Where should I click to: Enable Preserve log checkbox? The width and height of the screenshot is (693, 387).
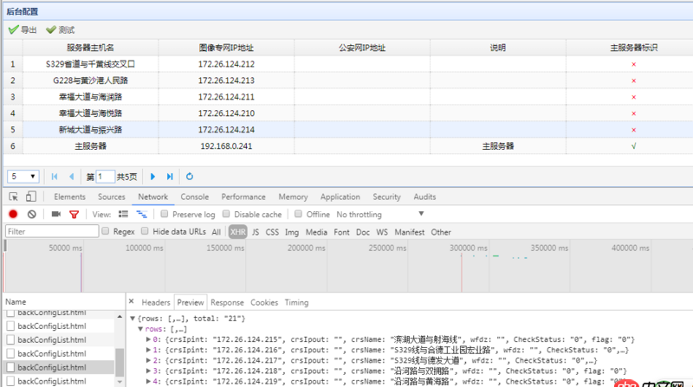pos(165,214)
